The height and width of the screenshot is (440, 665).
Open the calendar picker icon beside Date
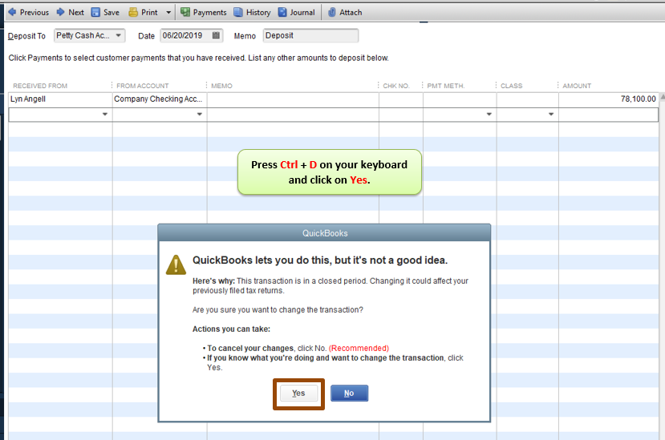point(216,35)
